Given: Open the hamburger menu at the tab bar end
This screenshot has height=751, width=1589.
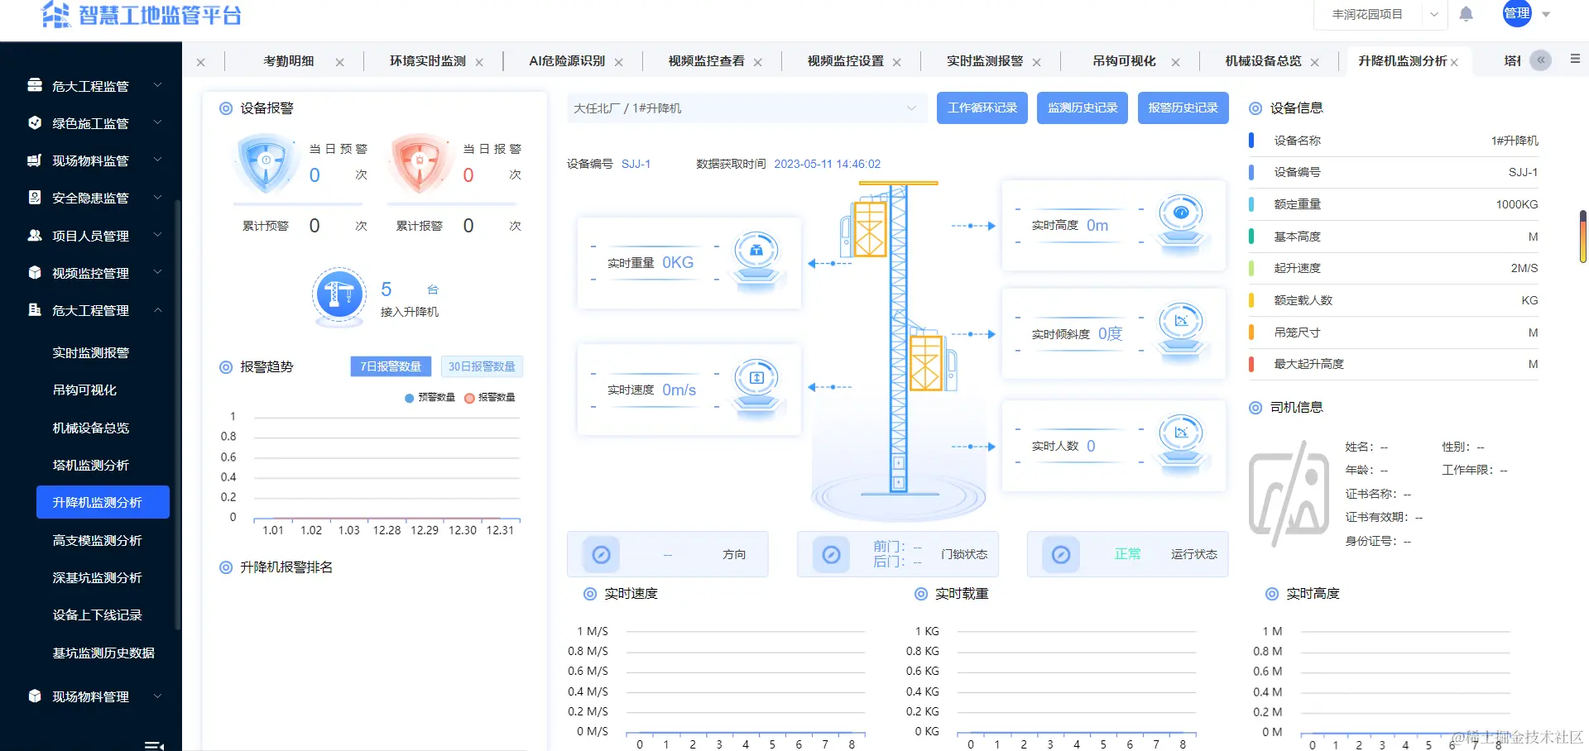Looking at the screenshot, I should pyautogui.click(x=1575, y=59).
